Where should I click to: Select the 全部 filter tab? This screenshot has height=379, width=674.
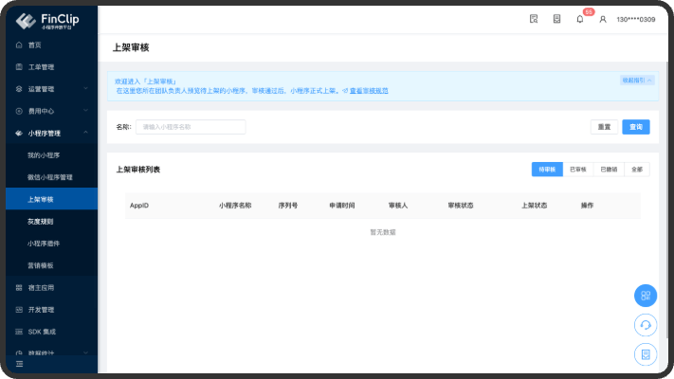636,169
